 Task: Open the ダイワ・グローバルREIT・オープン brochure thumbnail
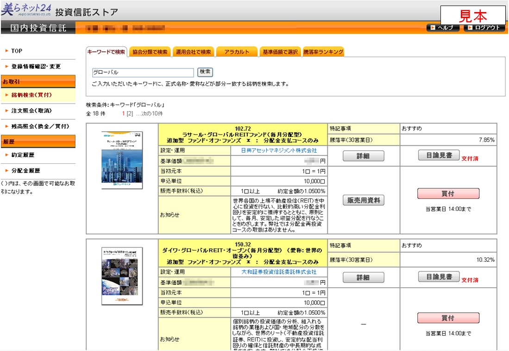[x=122, y=276]
